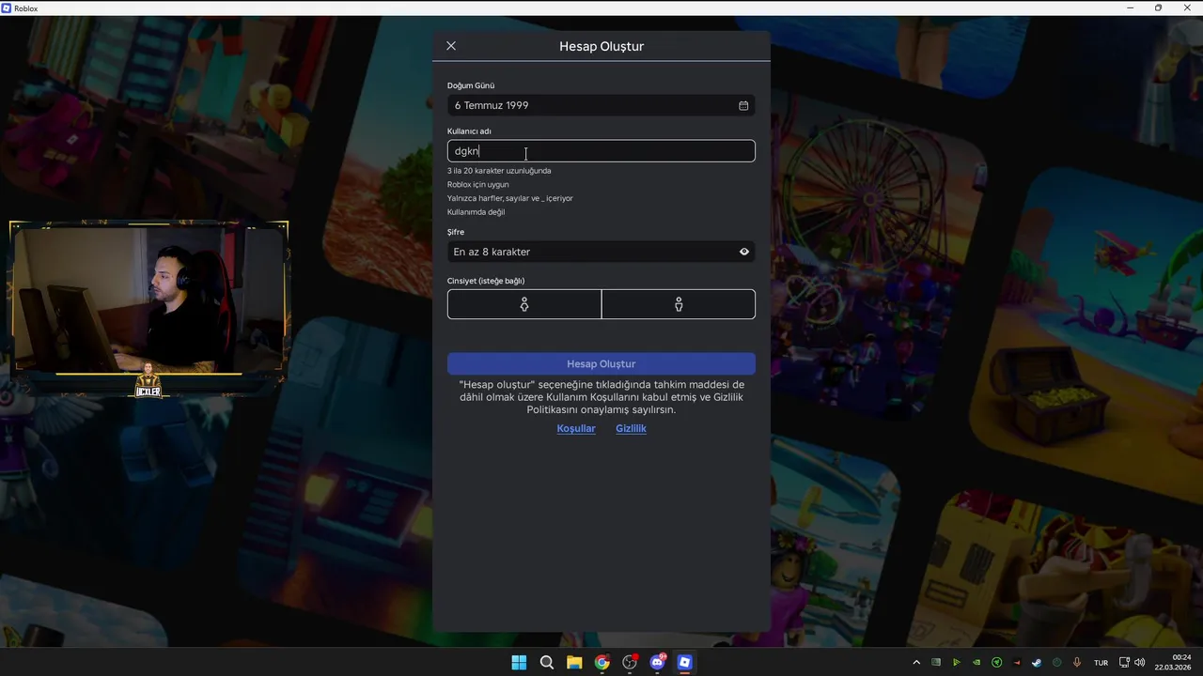Screen dimensions: 1203x676
Task: Open the Koşullar terms link
Action: [x=576, y=428]
